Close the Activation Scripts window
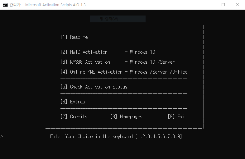The height and width of the screenshot is (159, 245). 237,5
